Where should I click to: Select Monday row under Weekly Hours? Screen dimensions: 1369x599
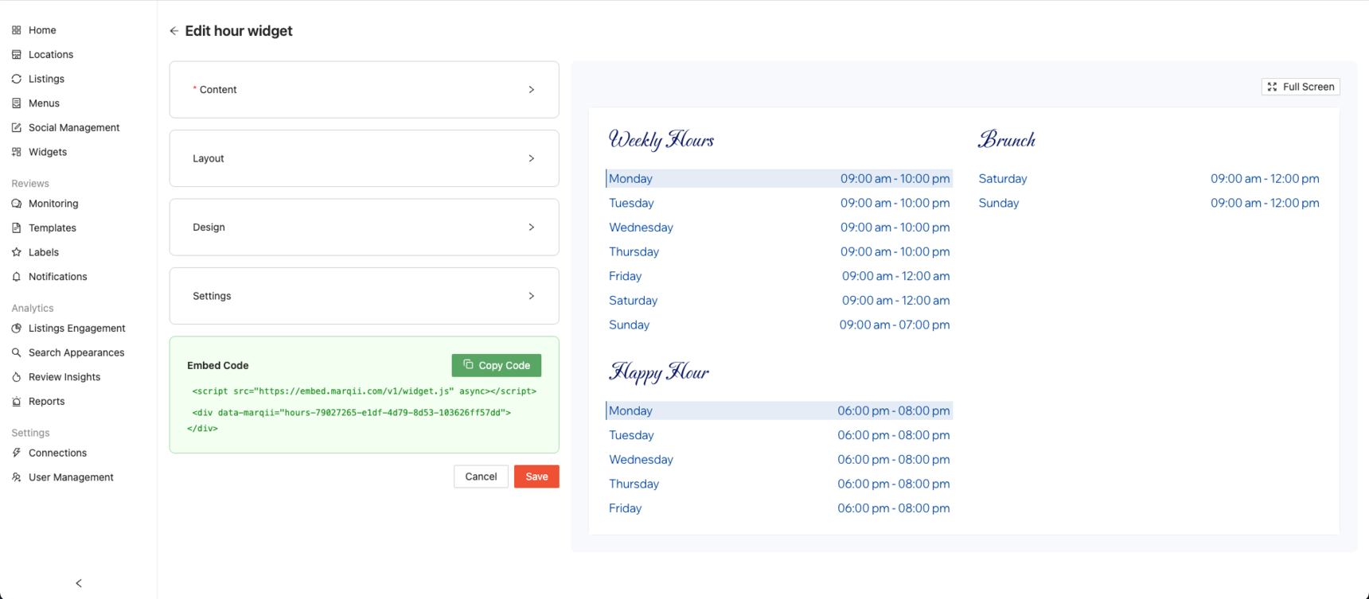[779, 179]
